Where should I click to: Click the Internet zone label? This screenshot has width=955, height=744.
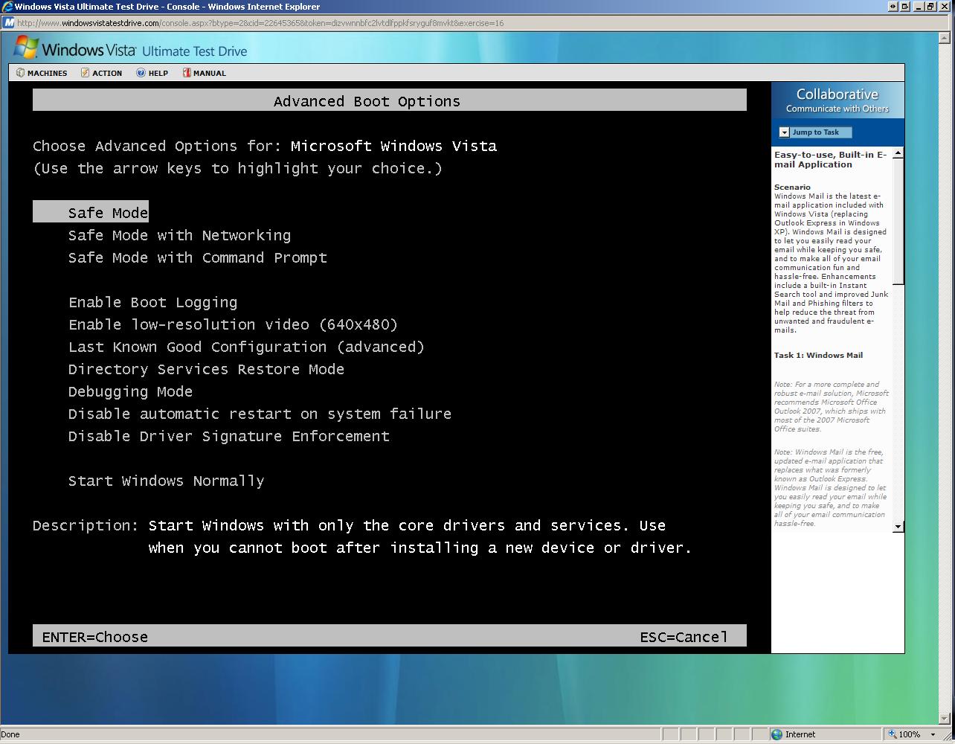click(800, 734)
